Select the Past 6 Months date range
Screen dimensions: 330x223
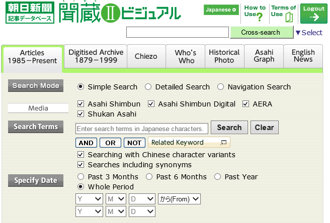point(149,177)
